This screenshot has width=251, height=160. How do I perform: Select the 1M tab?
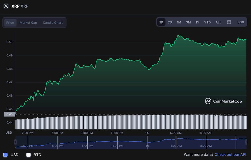[x=179, y=22]
